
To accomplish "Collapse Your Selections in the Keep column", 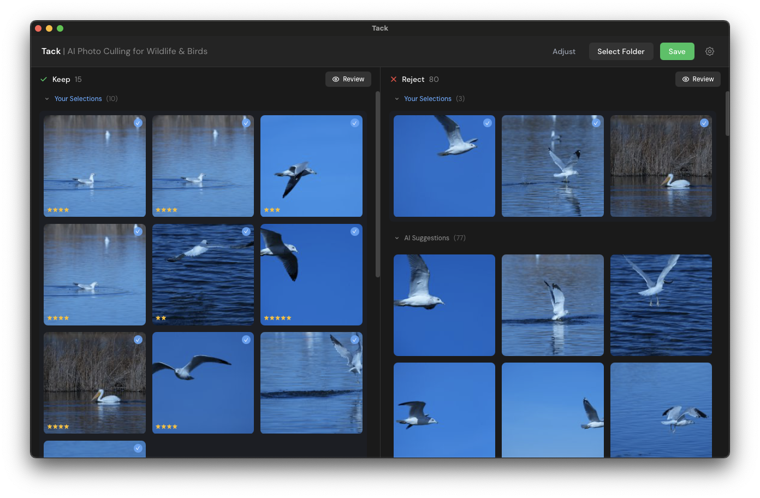I will tap(46, 98).
